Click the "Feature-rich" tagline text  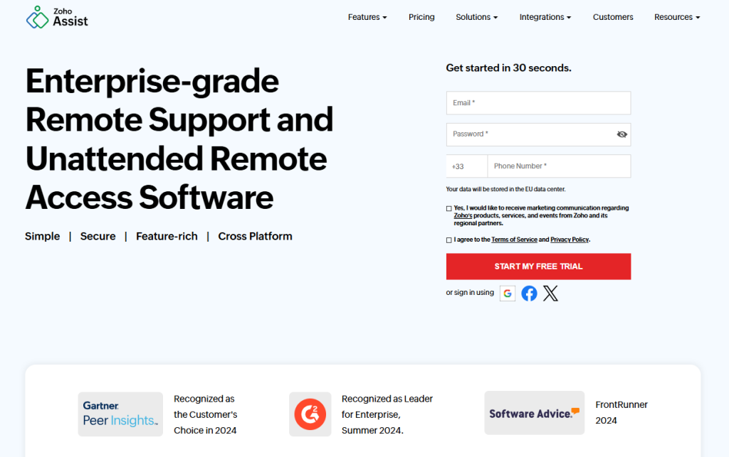[x=167, y=236]
